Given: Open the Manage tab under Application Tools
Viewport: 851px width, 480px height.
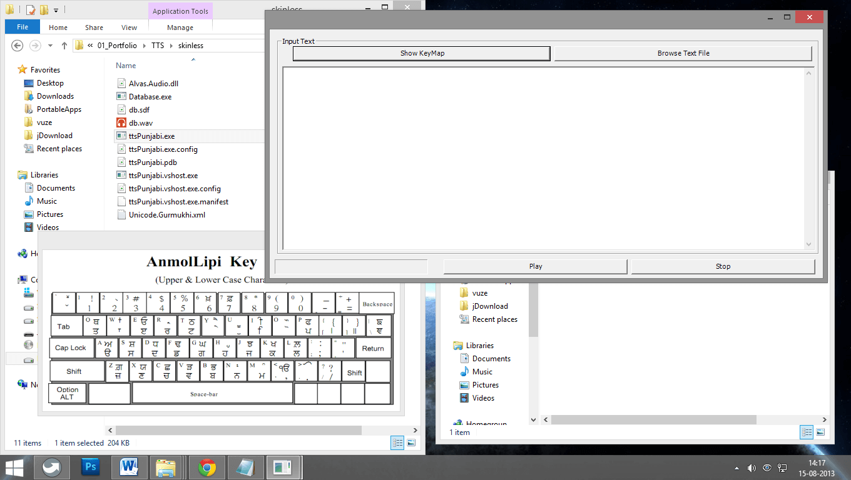Looking at the screenshot, I should tap(180, 27).
